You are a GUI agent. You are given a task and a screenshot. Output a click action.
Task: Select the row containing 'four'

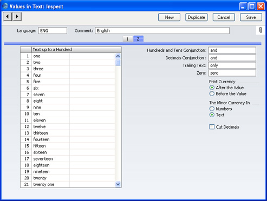coord(68,75)
